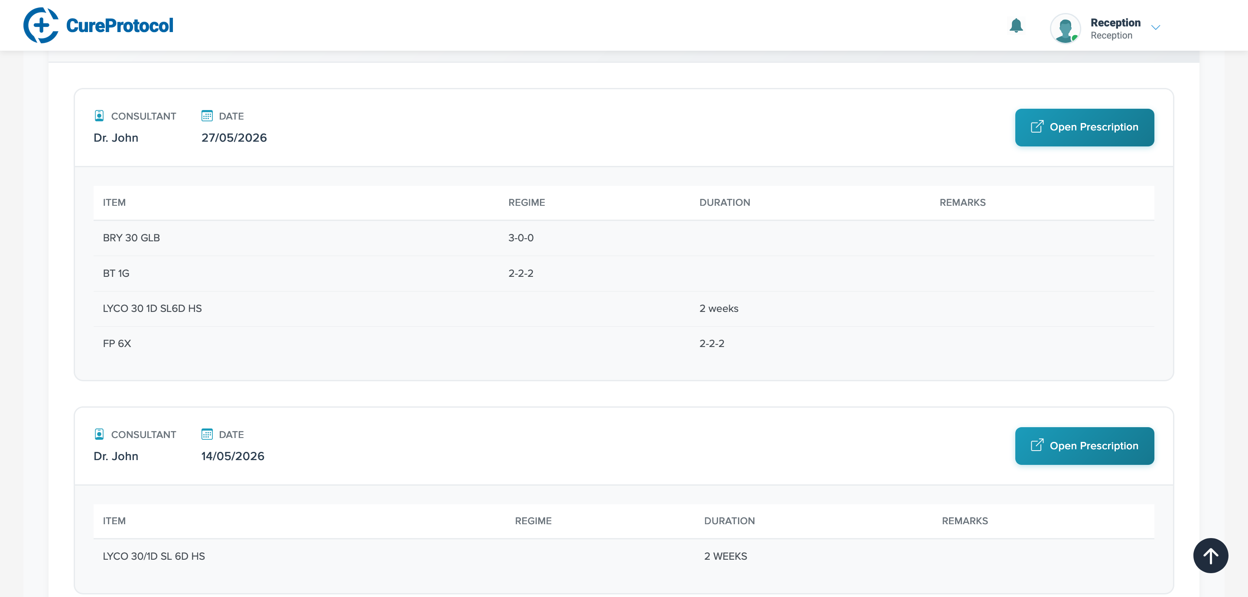Click REMARKS header in second prescription table
The height and width of the screenshot is (597, 1248).
pyautogui.click(x=965, y=521)
